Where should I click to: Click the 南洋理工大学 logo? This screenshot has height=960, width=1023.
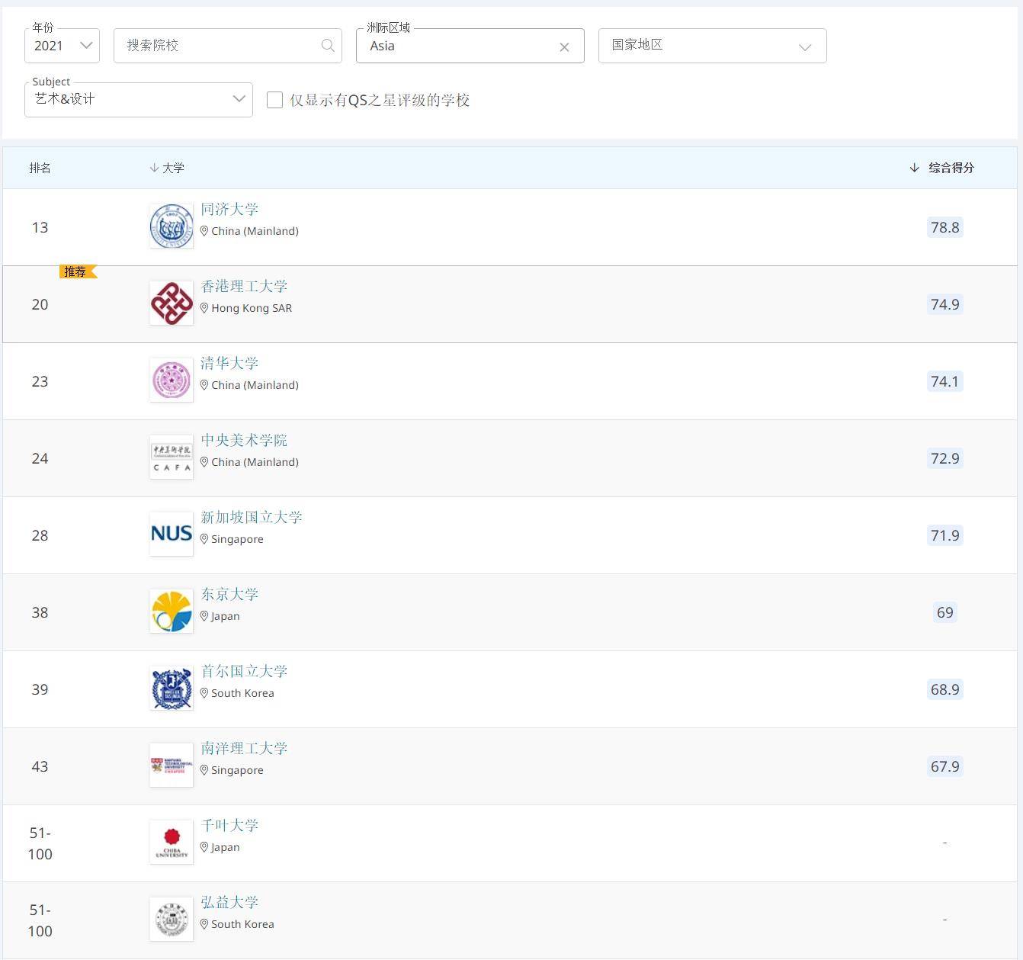172,765
